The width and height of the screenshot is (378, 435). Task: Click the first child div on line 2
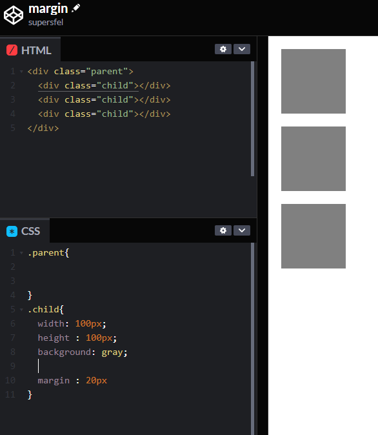[x=104, y=85]
